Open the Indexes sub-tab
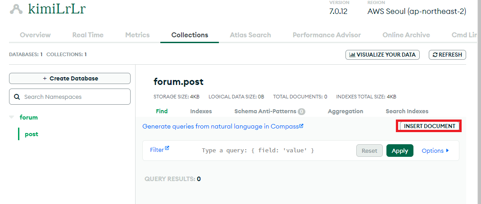Viewport: 481px width, 204px height. pos(201,111)
